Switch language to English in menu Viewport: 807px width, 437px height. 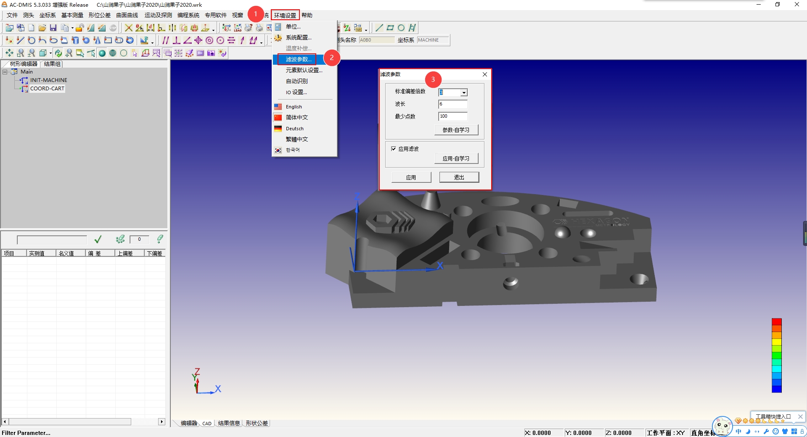point(294,107)
